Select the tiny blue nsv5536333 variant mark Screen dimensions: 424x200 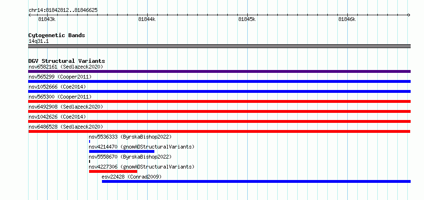click(90, 141)
